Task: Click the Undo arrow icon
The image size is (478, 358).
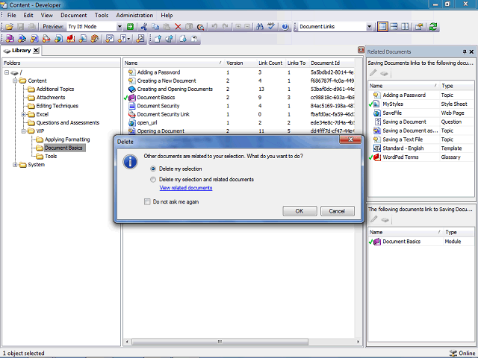Action: [x=214, y=27]
